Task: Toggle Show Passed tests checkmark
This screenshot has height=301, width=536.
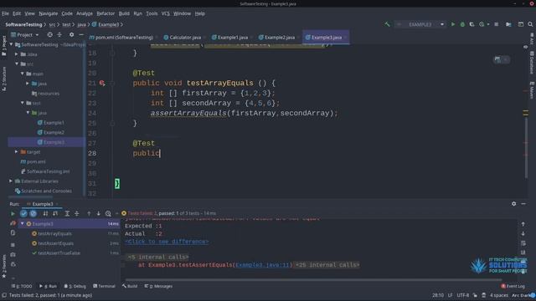Action: coord(23,214)
